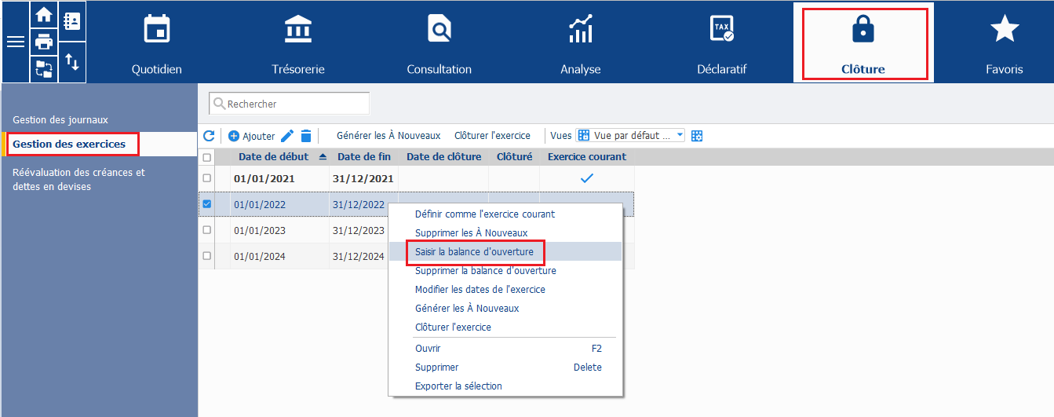This screenshot has width=1054, height=417.
Task: Click the trash delete icon
Action: point(306,136)
